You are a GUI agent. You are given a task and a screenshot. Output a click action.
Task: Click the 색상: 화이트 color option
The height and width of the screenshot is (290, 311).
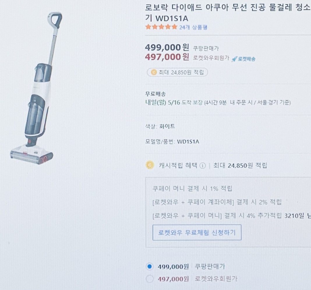(x=160, y=126)
